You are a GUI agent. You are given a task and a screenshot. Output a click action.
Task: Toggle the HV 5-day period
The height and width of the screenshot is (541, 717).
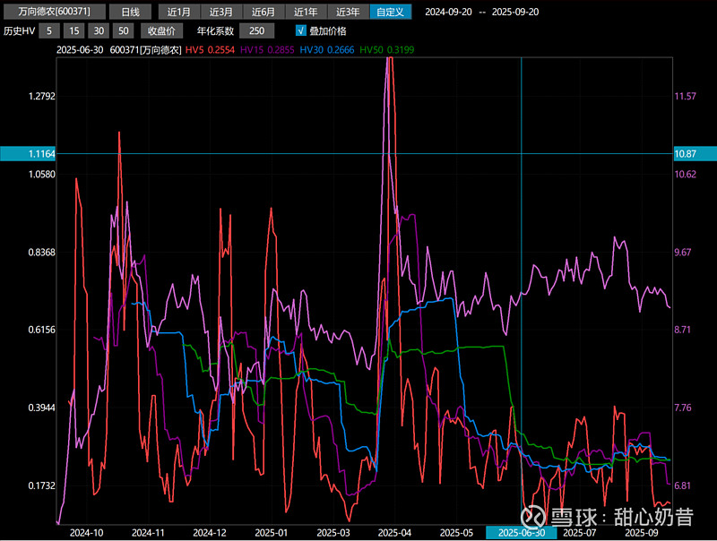tap(52, 30)
